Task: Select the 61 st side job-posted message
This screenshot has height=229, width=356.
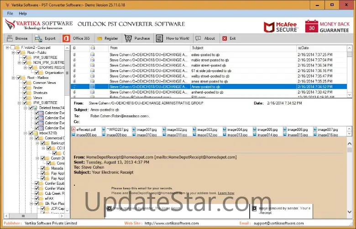Action: (209, 71)
